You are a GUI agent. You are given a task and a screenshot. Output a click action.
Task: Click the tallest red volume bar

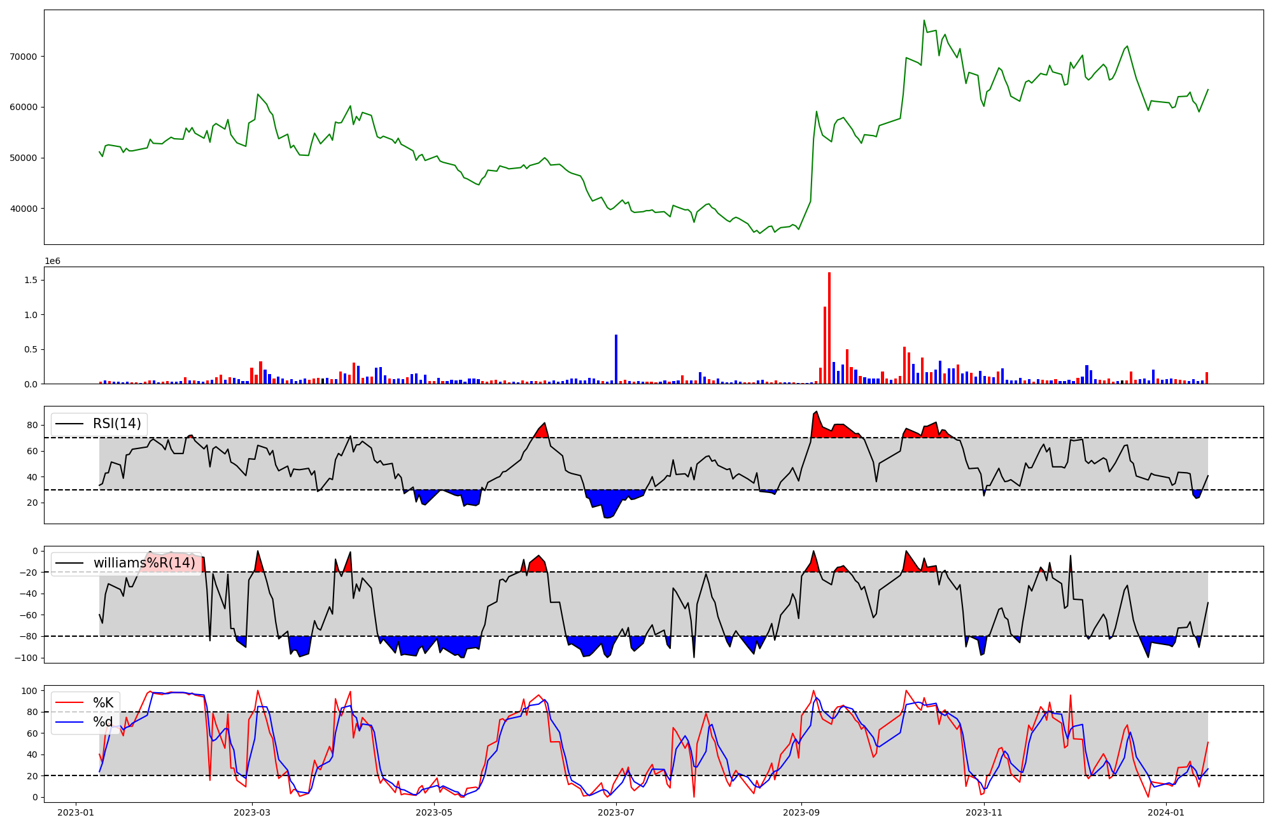829,328
